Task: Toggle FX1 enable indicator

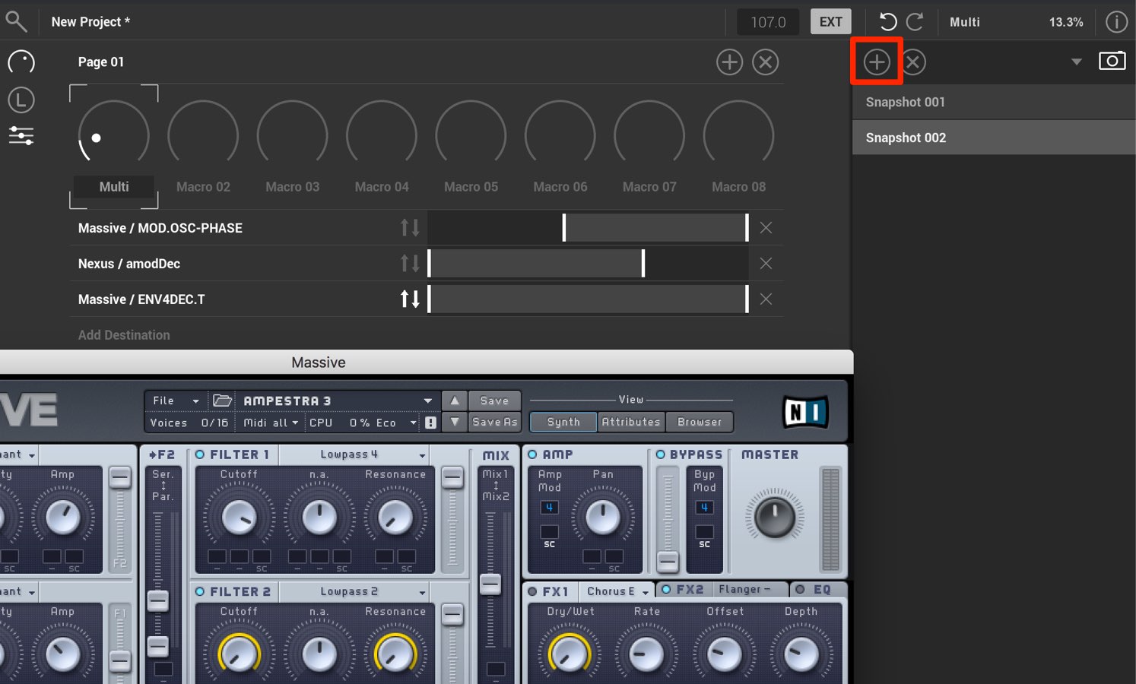Action: pyautogui.click(x=532, y=591)
